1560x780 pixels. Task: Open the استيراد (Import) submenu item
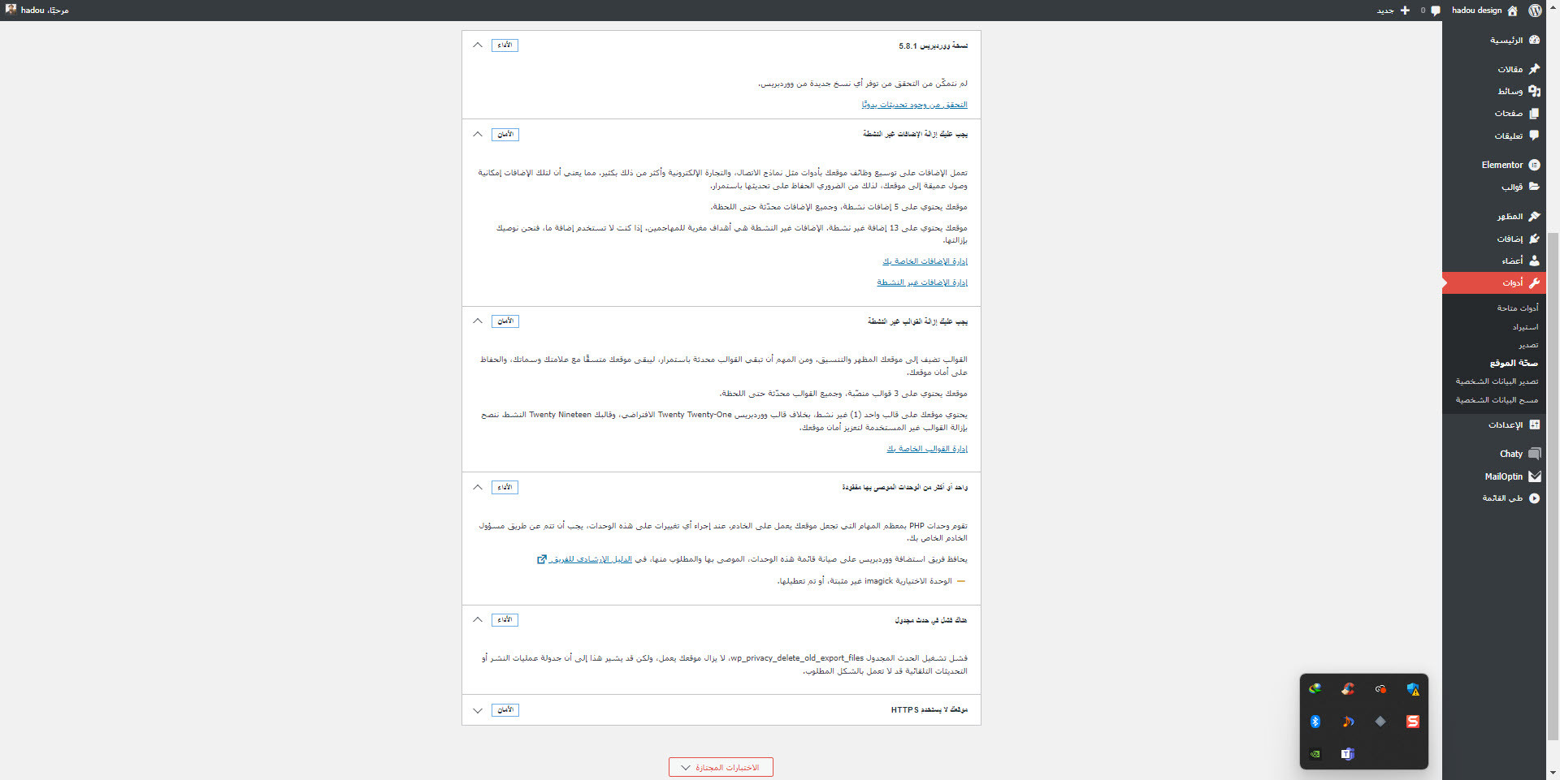1525,327
